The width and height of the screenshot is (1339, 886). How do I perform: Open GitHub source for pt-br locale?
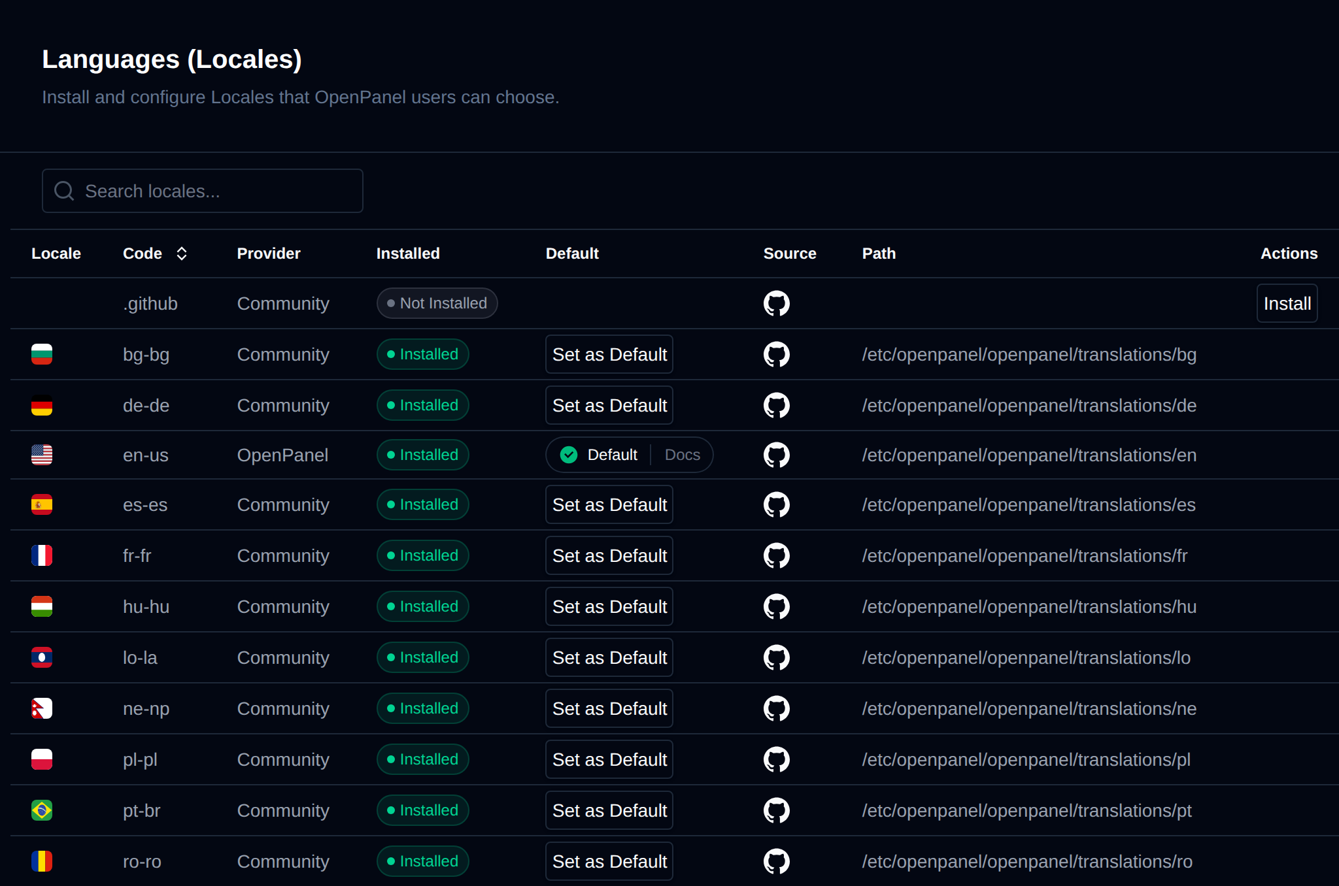(777, 810)
